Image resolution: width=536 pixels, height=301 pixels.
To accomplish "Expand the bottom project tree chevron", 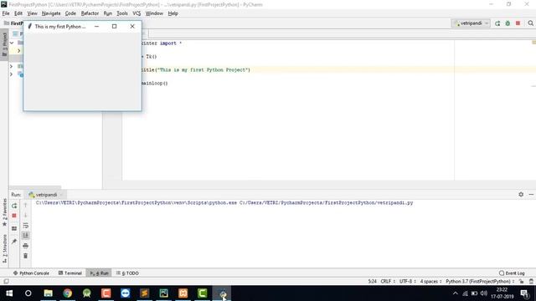I will (11, 74).
